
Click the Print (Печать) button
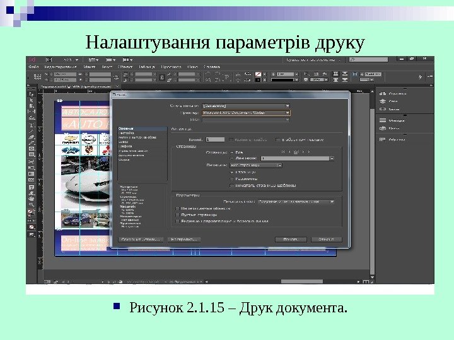click(x=291, y=239)
